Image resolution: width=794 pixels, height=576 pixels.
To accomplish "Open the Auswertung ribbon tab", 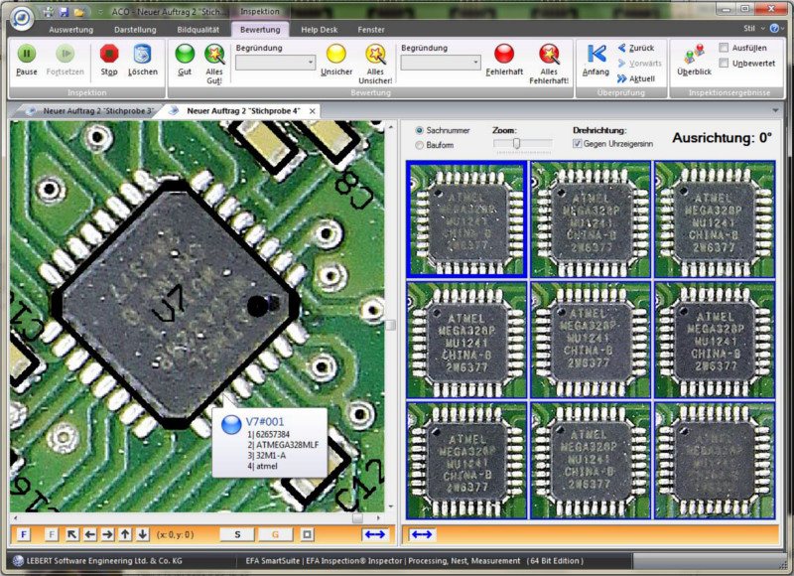I will pyautogui.click(x=70, y=30).
